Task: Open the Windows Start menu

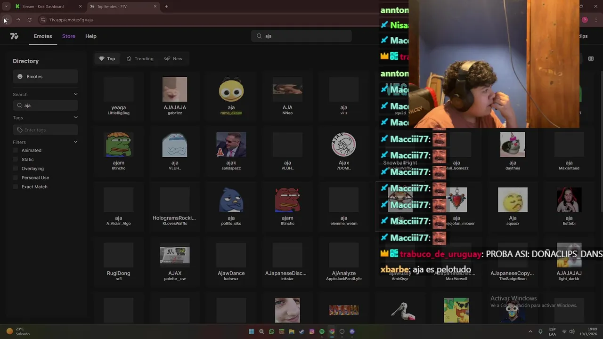Action: pyautogui.click(x=251, y=331)
